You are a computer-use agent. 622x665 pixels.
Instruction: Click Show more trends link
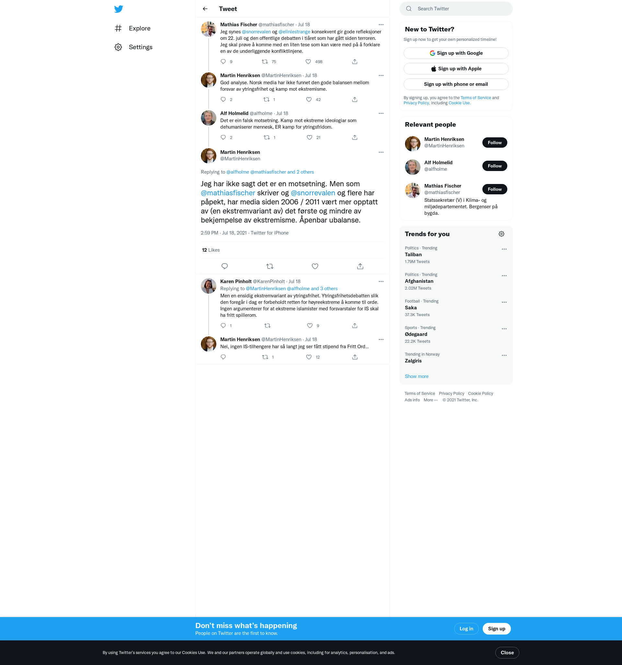coord(416,376)
